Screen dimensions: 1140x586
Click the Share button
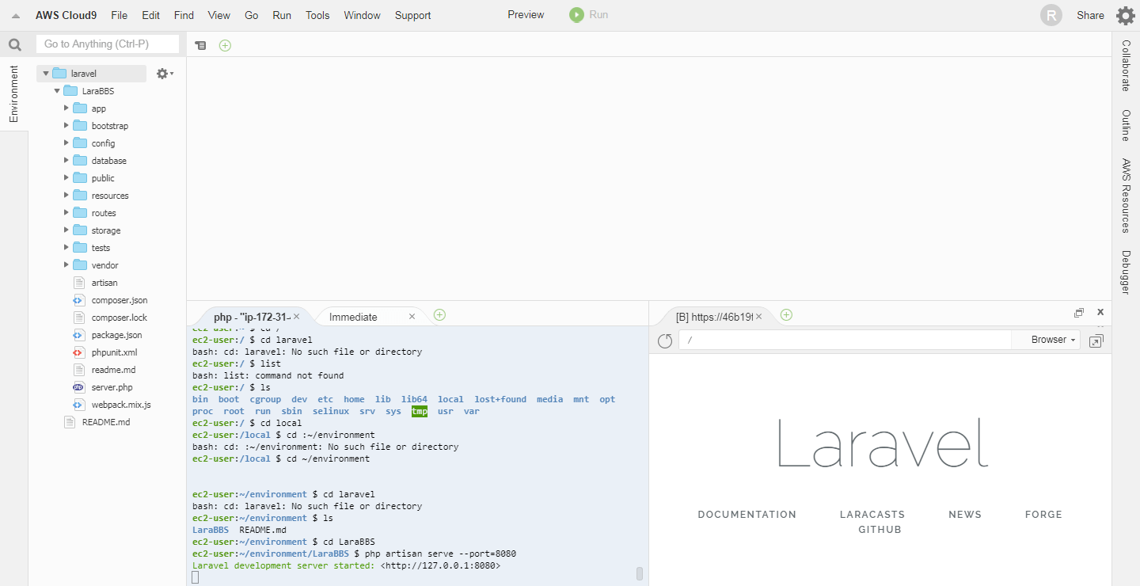[1090, 15]
